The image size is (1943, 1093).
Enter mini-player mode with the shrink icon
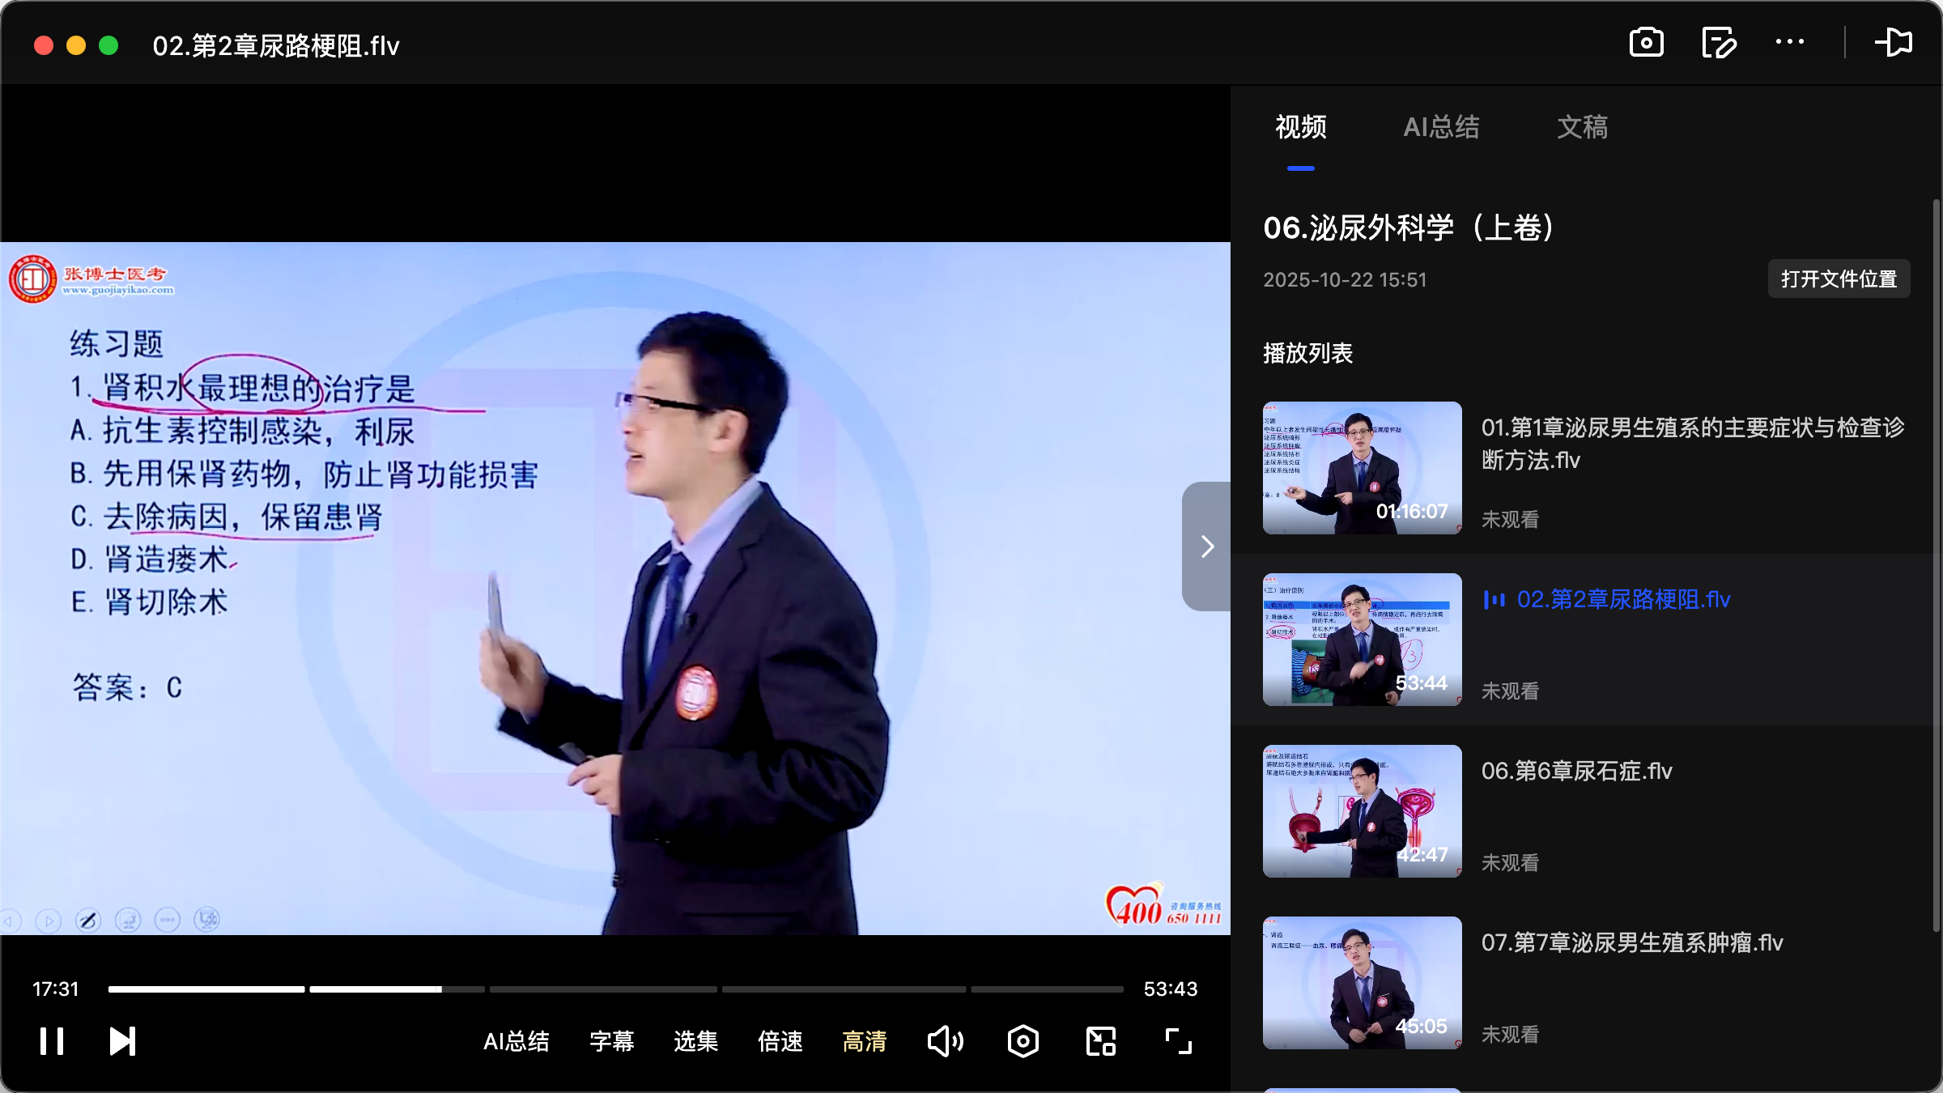click(1099, 1041)
